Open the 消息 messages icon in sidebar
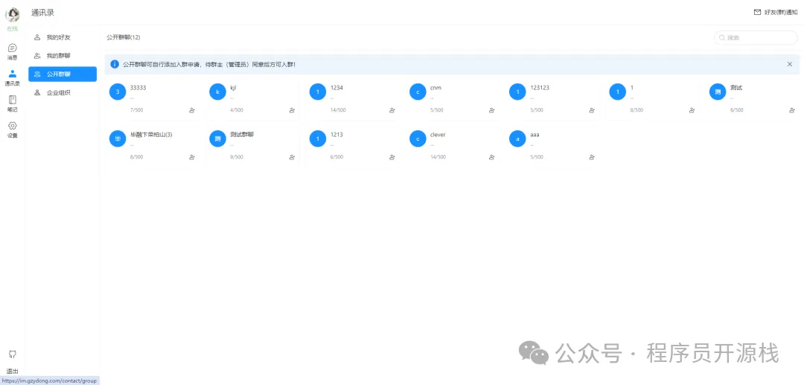This screenshot has height=385, width=804. (x=13, y=48)
